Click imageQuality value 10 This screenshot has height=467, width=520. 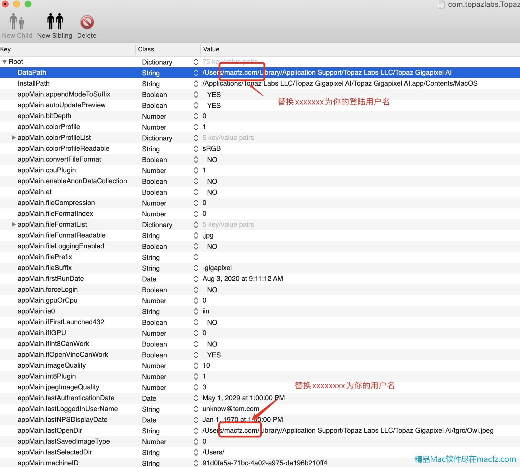pos(206,365)
